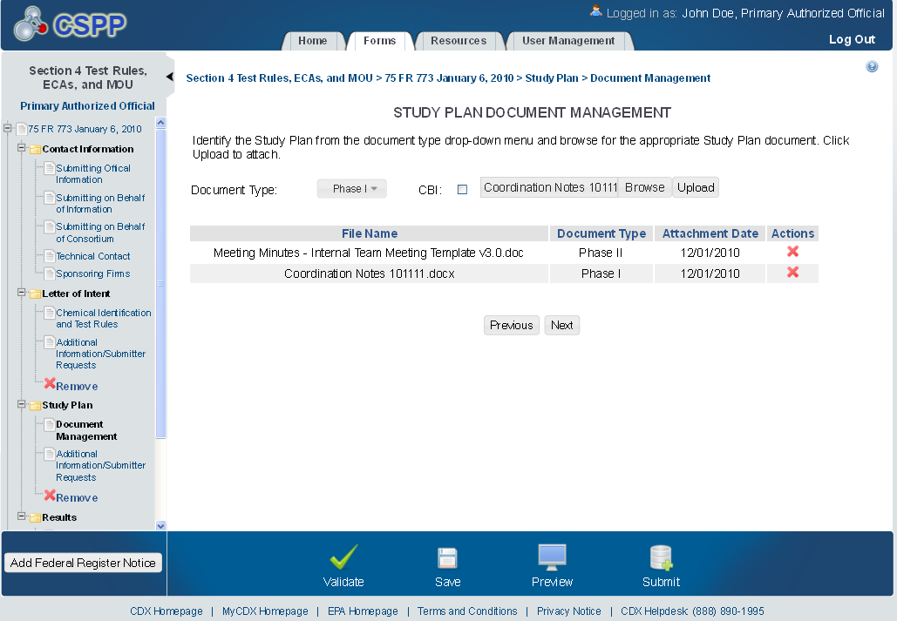
Task: Open Submitting Offical Information in tree
Action: (93, 174)
